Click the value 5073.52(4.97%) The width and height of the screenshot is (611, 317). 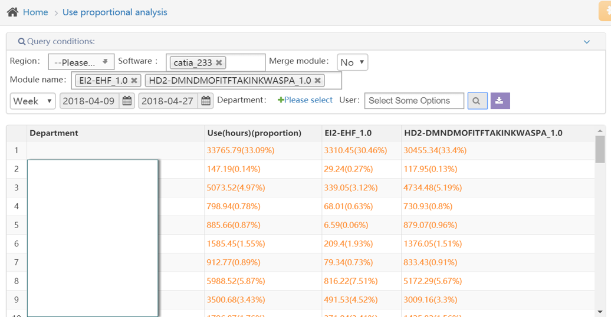pos(236,188)
